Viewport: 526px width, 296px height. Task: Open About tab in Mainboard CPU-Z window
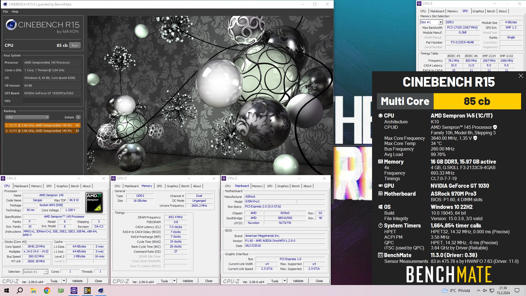pos(307,186)
